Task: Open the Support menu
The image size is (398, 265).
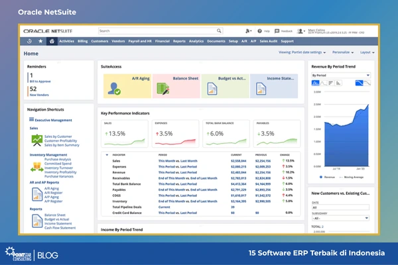Action: tap(287, 41)
